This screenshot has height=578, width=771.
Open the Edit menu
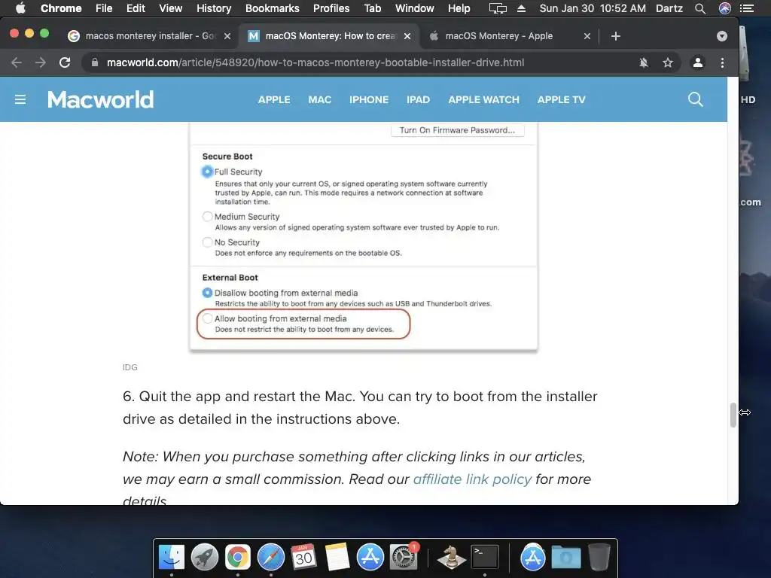pyautogui.click(x=136, y=8)
